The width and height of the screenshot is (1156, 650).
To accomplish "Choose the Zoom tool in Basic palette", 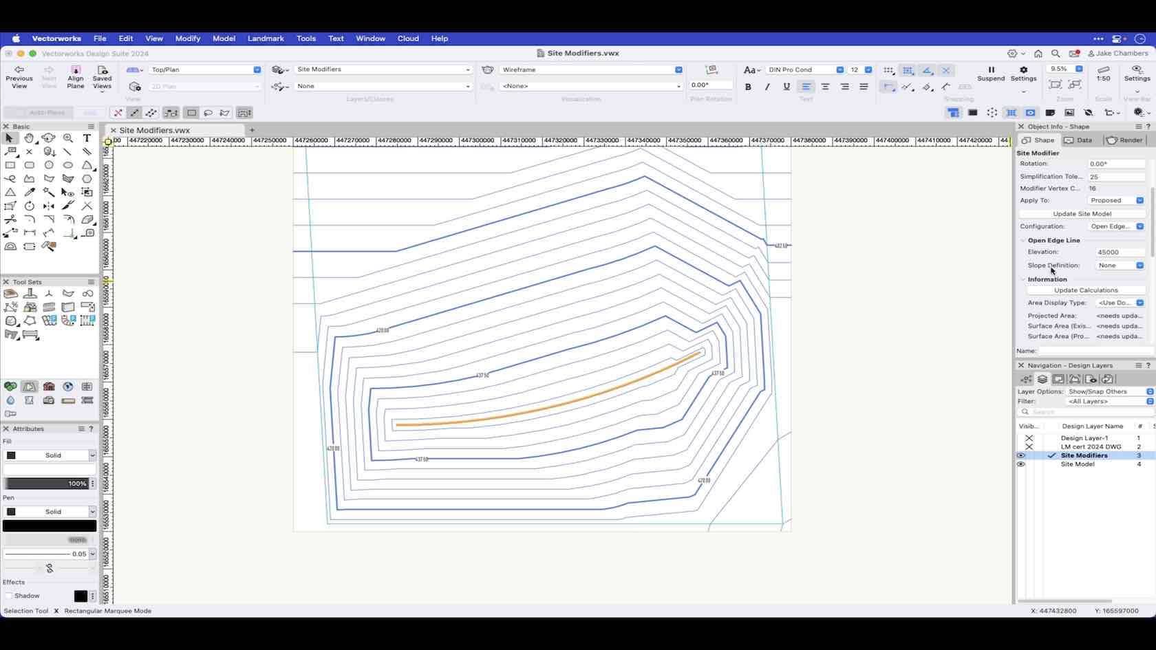I will point(67,138).
